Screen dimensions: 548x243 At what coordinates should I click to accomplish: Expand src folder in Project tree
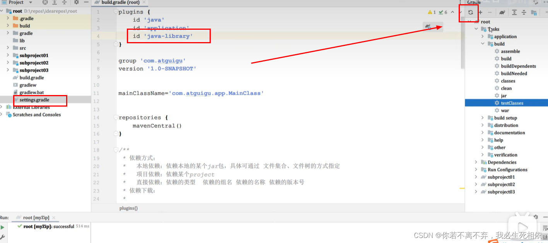[8, 48]
